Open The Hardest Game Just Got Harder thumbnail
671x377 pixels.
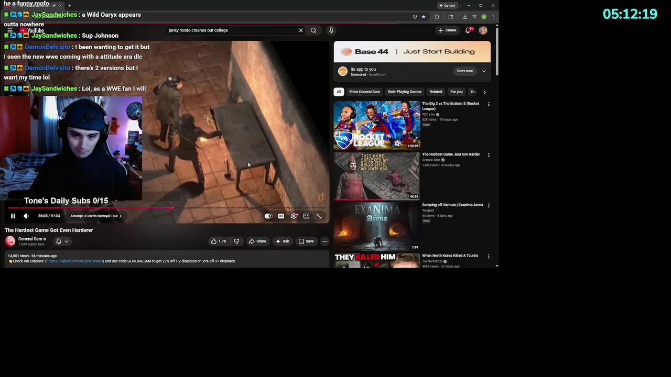click(377, 176)
